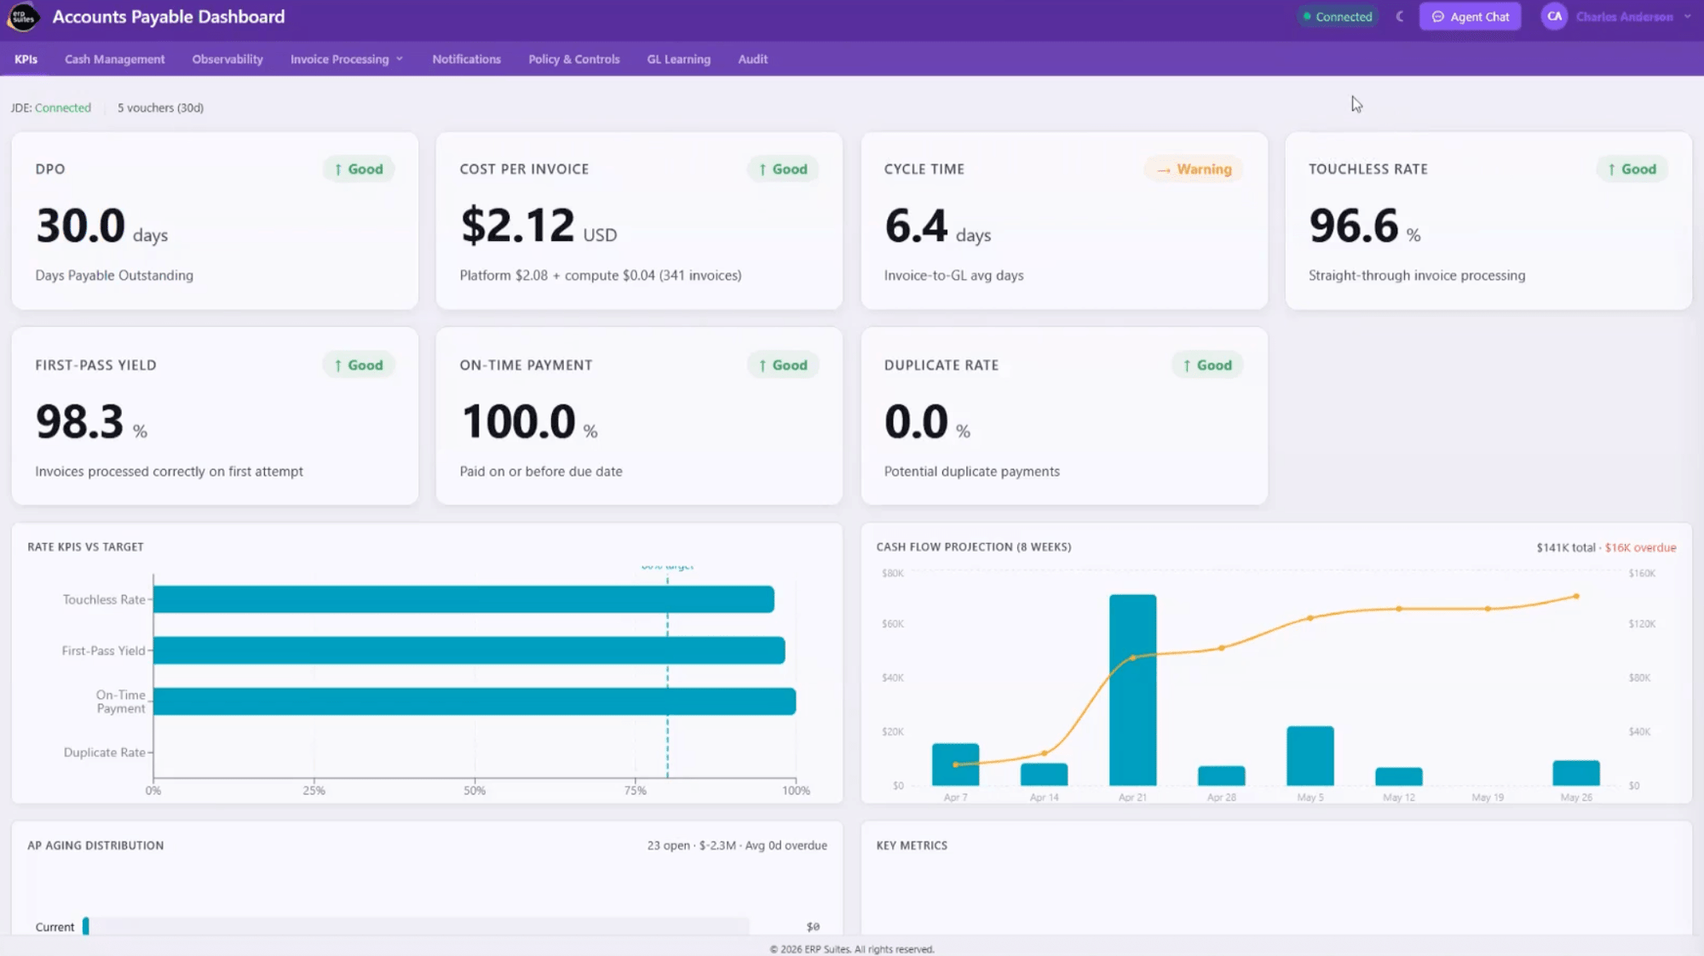
Task: Click the Duplicate Rate axis label
Action: (104, 753)
